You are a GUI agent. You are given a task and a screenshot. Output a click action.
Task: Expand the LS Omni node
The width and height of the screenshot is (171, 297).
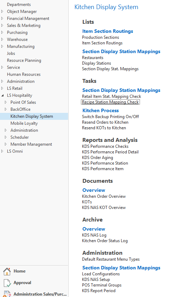(2, 151)
